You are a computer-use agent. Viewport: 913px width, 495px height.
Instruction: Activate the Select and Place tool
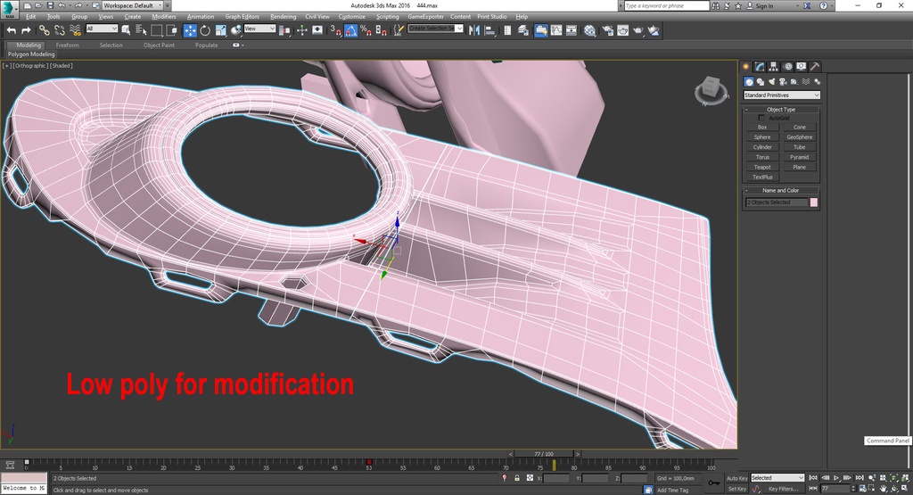click(x=235, y=30)
